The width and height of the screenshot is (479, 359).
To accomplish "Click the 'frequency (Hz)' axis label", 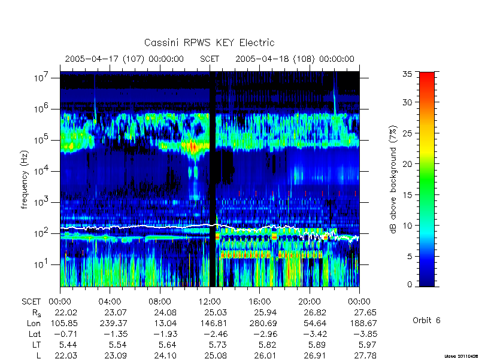I will (25, 180).
